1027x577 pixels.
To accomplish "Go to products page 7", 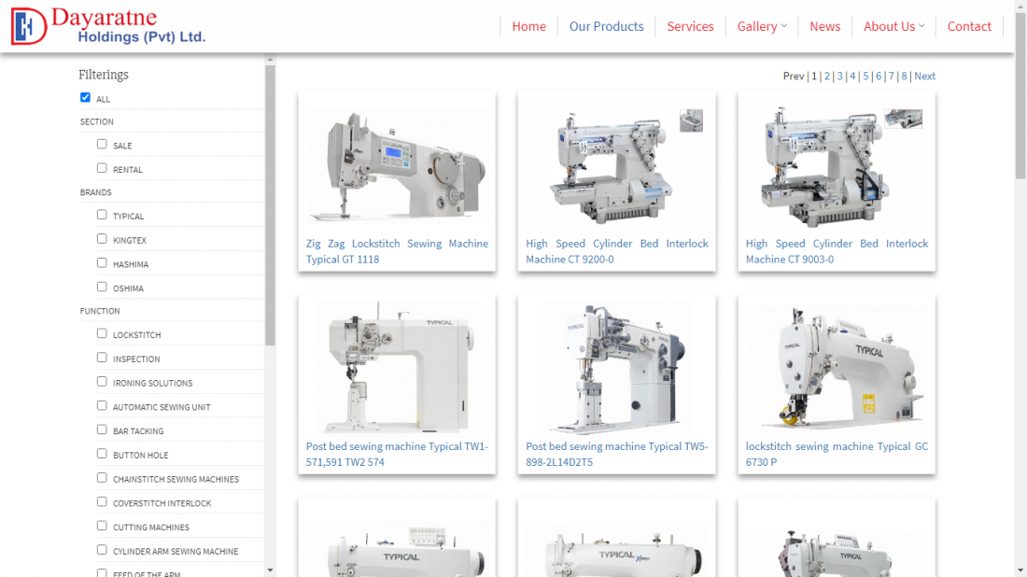I will [891, 76].
